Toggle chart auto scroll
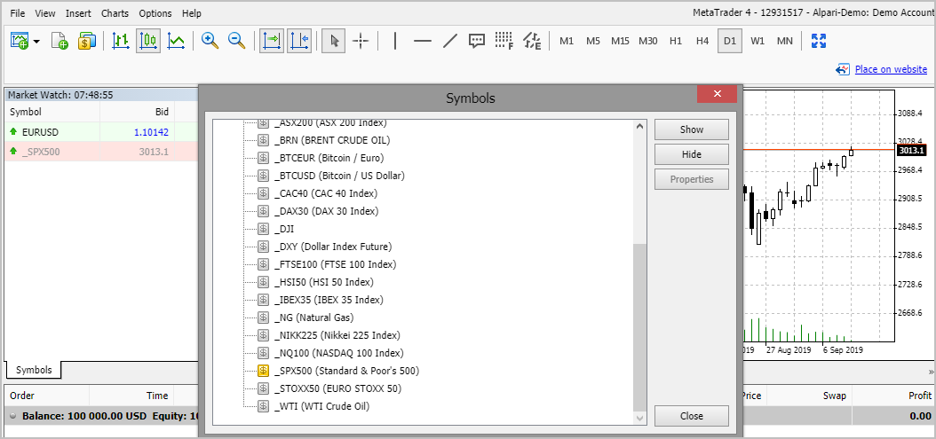936x439 pixels. pos(272,41)
